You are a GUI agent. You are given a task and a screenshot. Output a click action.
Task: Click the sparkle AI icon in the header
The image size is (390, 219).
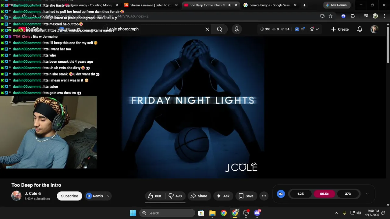click(317, 29)
